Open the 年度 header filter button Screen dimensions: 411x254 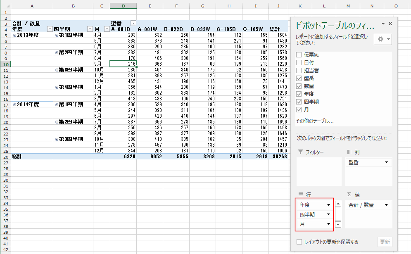click(x=50, y=29)
